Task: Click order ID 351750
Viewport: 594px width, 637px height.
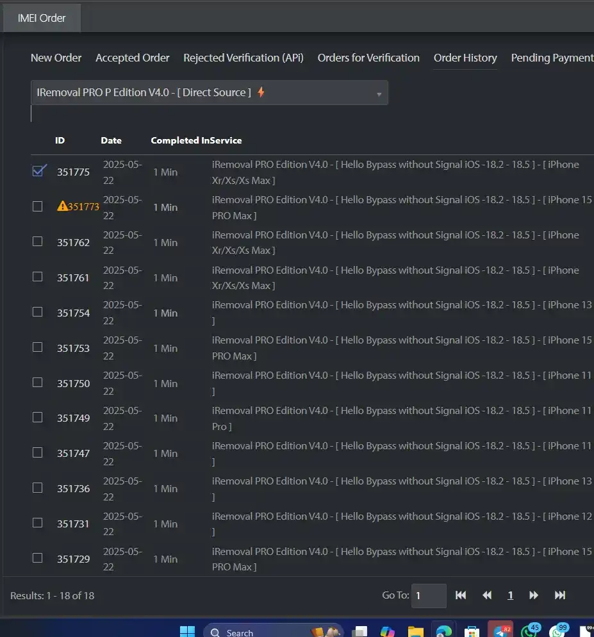Action: pyautogui.click(x=73, y=383)
